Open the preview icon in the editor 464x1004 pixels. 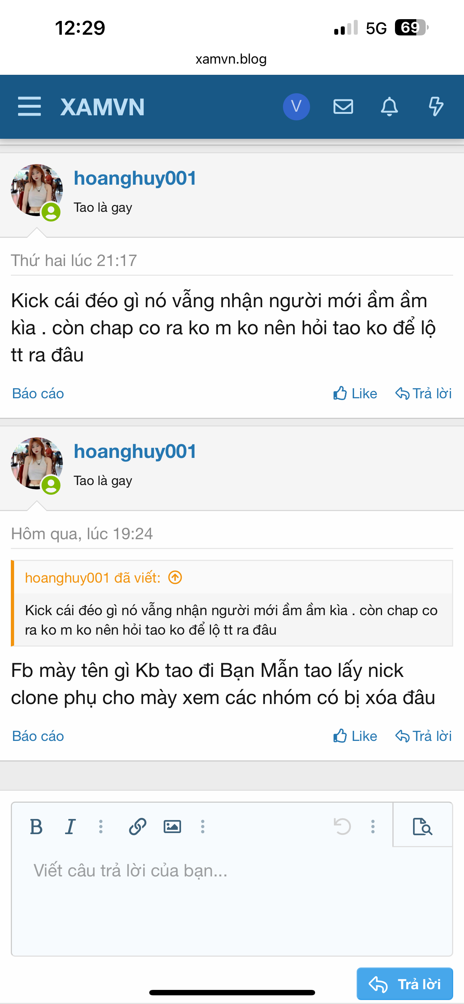tap(422, 826)
